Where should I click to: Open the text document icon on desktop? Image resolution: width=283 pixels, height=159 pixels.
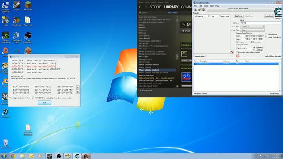28,129
